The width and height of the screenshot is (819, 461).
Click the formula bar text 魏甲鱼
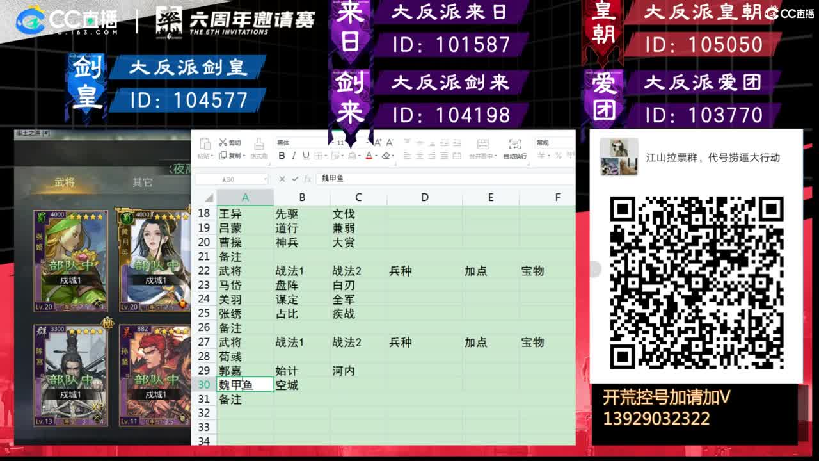(x=333, y=179)
